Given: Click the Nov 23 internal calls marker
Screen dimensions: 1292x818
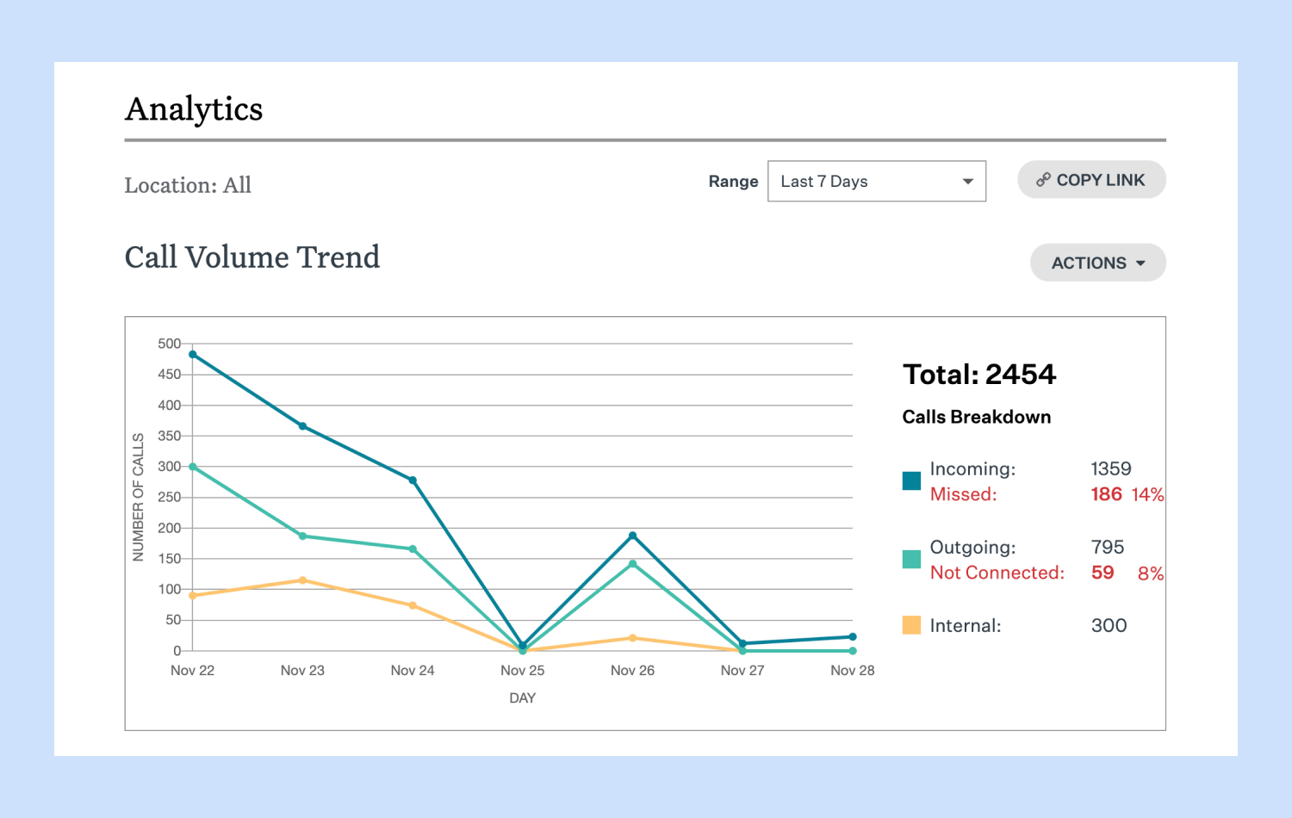Looking at the screenshot, I should [302, 580].
